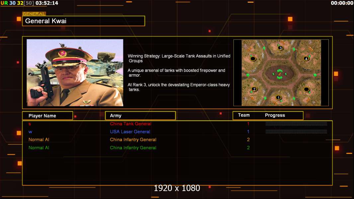
Task: Click the loading progress bar for player w
Action: tap(296, 132)
